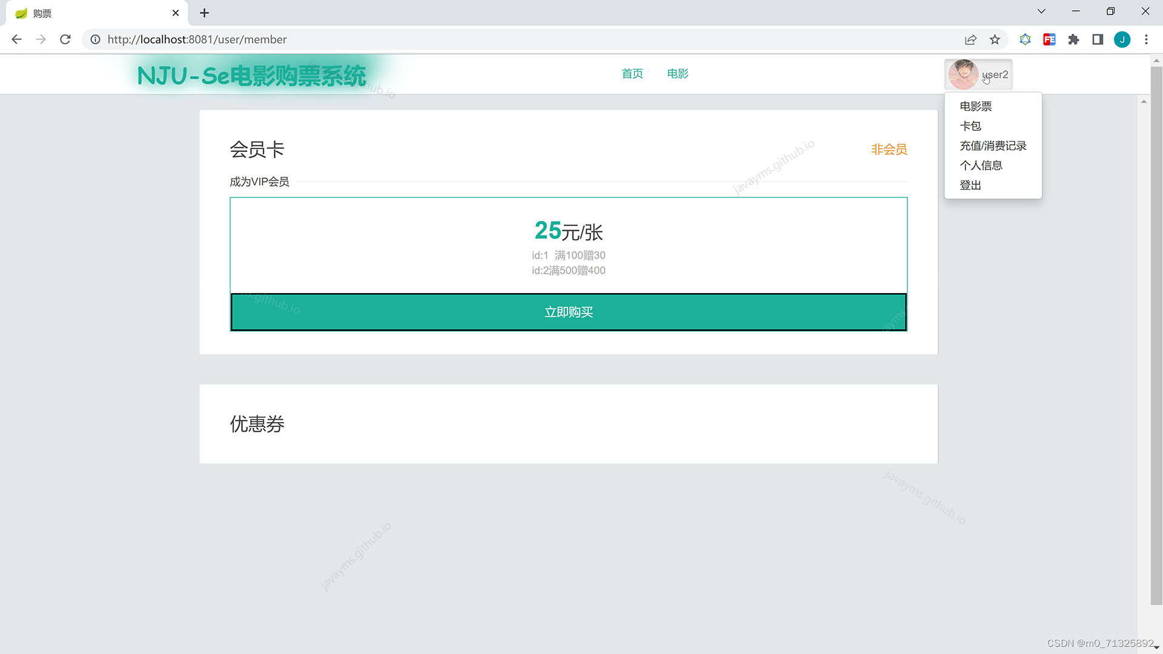This screenshot has height=654, width=1163.
Task: Expand the tab search chevron
Action: tap(1041, 12)
